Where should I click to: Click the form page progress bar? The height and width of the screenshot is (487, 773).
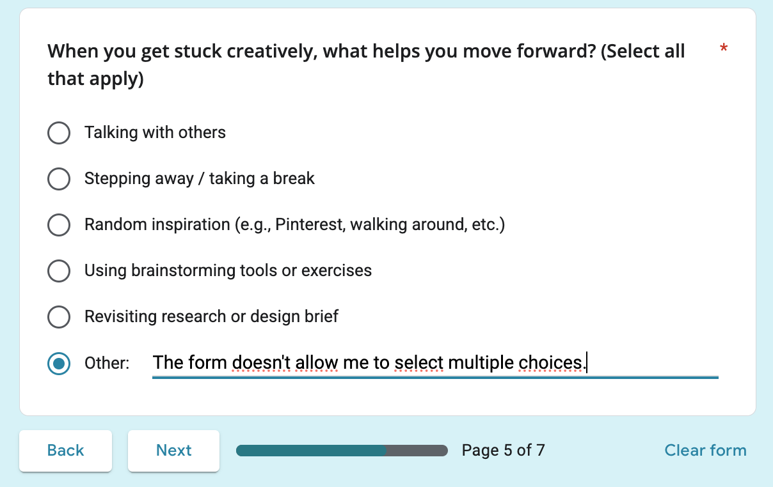click(x=342, y=451)
